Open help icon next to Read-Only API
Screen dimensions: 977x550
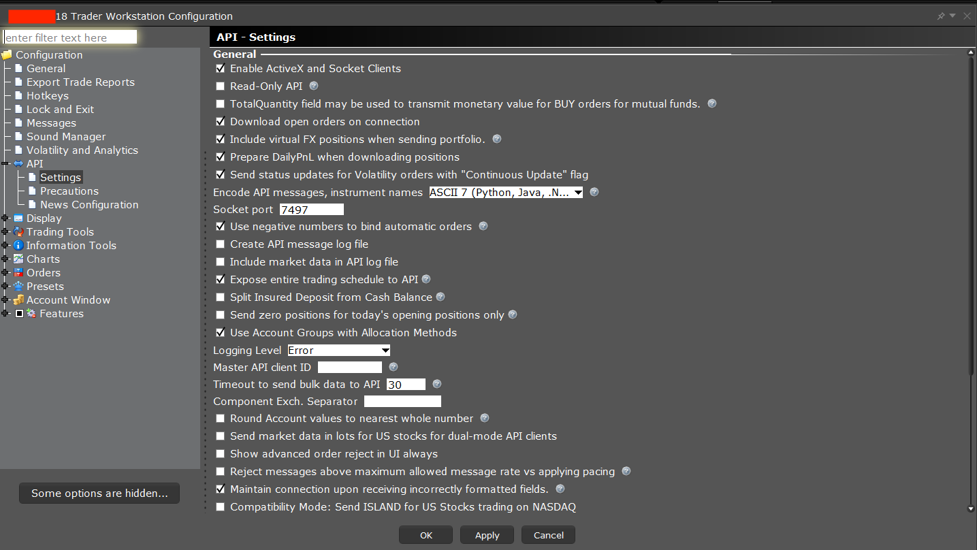click(x=313, y=86)
